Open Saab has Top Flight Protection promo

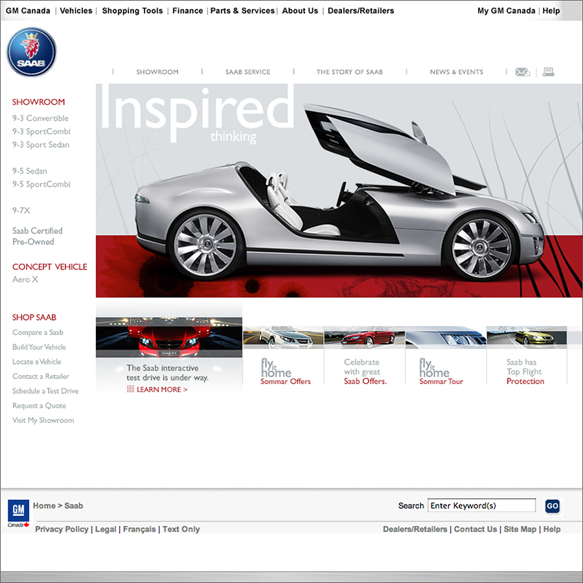pos(525,371)
